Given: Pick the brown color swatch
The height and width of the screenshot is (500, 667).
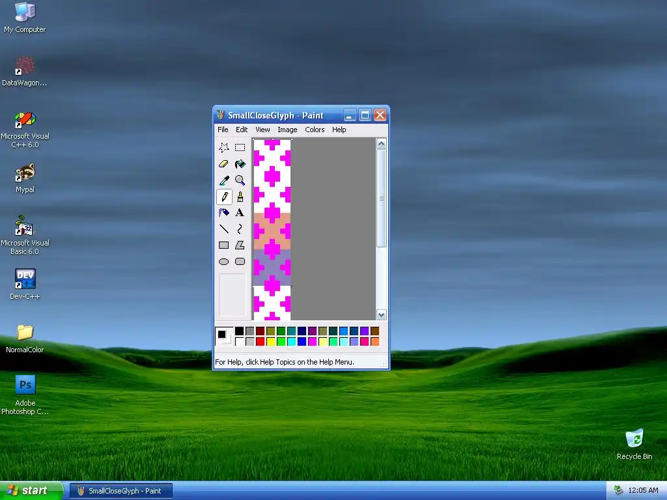Looking at the screenshot, I should 375,331.
